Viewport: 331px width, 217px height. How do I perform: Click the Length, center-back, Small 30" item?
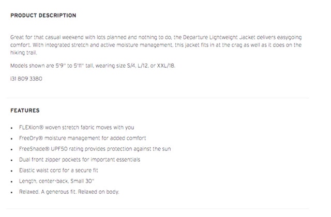[x=56, y=181]
